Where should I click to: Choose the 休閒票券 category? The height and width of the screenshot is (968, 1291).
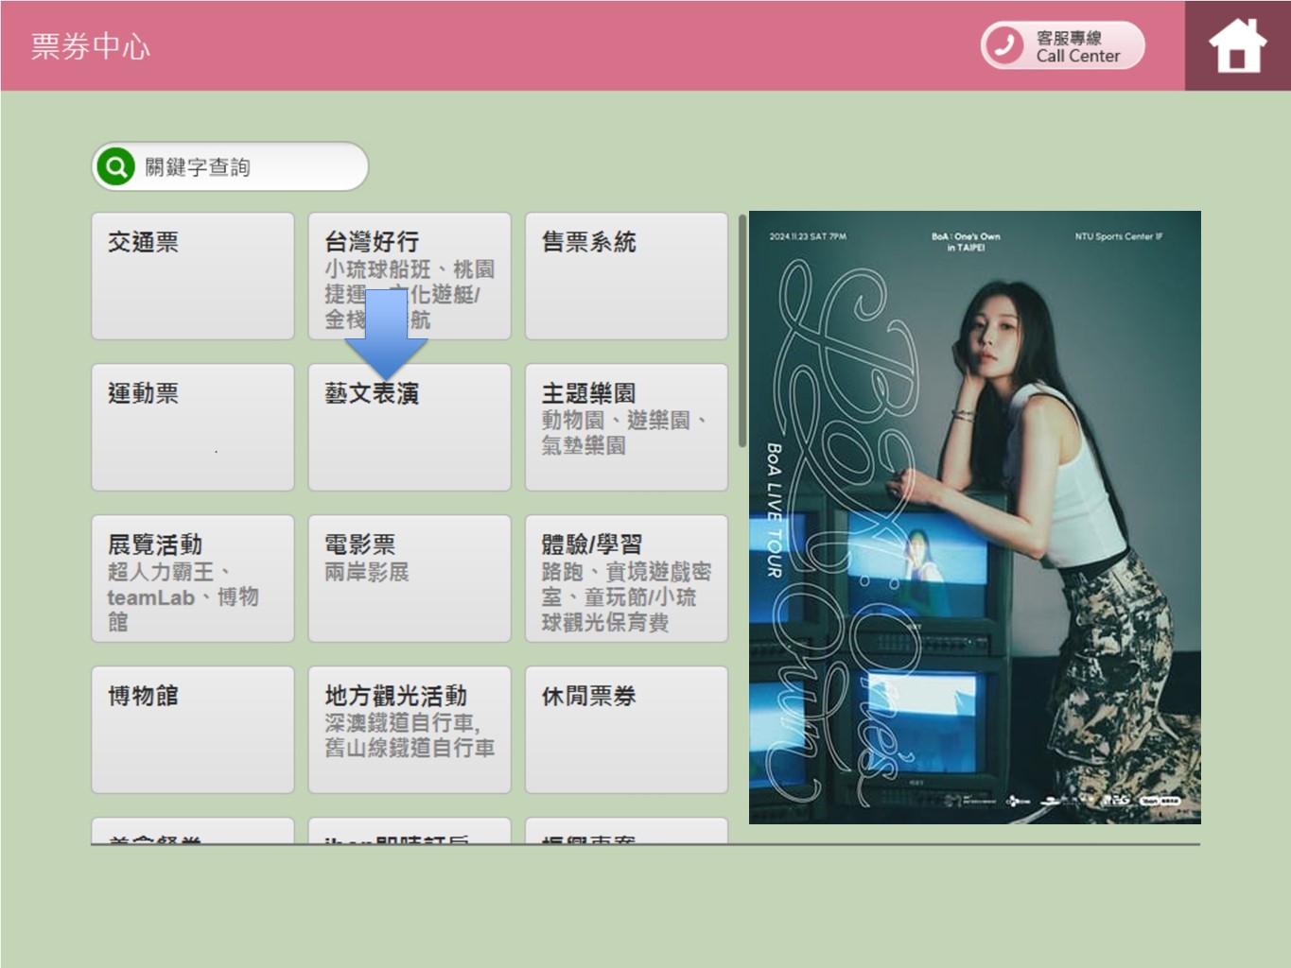click(x=626, y=730)
